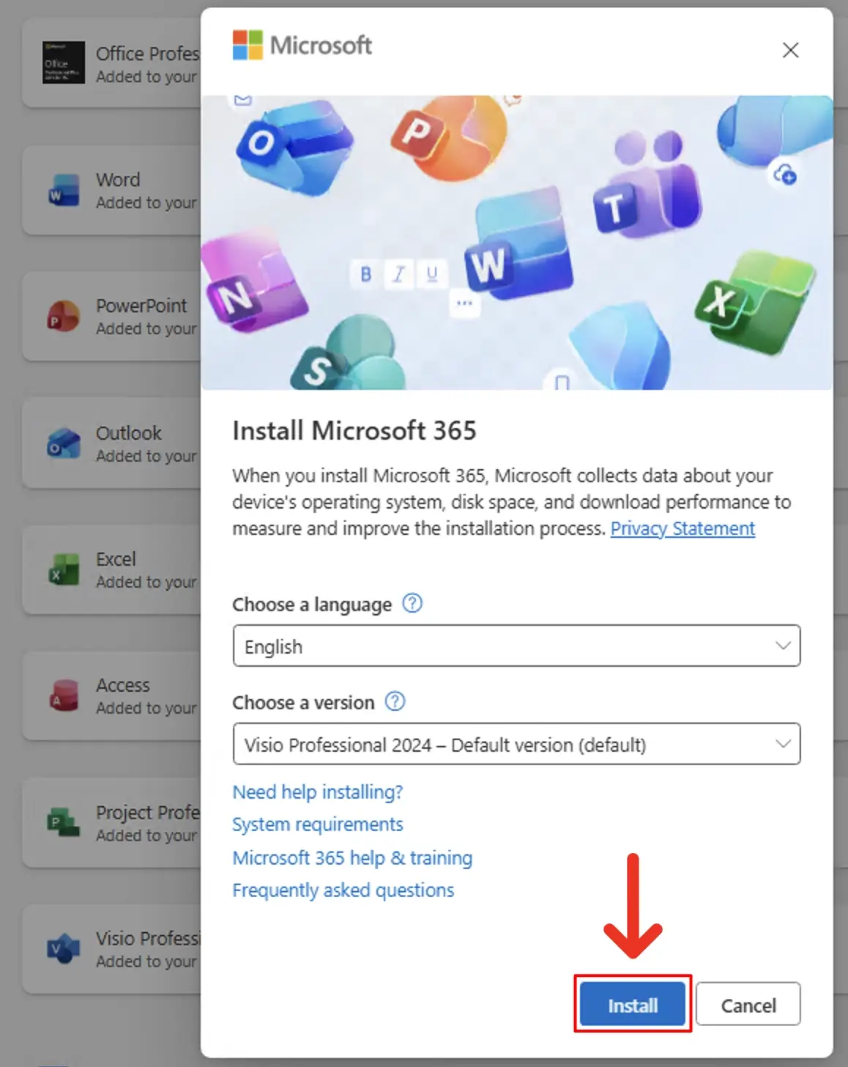Open the Need help installing link
Viewport: 848px width, 1067px height.
pyautogui.click(x=317, y=792)
